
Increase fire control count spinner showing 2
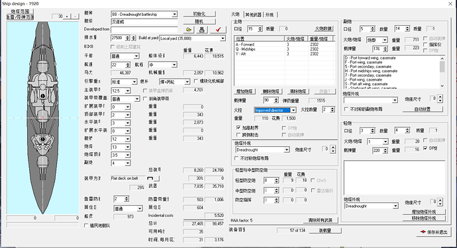tap(332, 108)
